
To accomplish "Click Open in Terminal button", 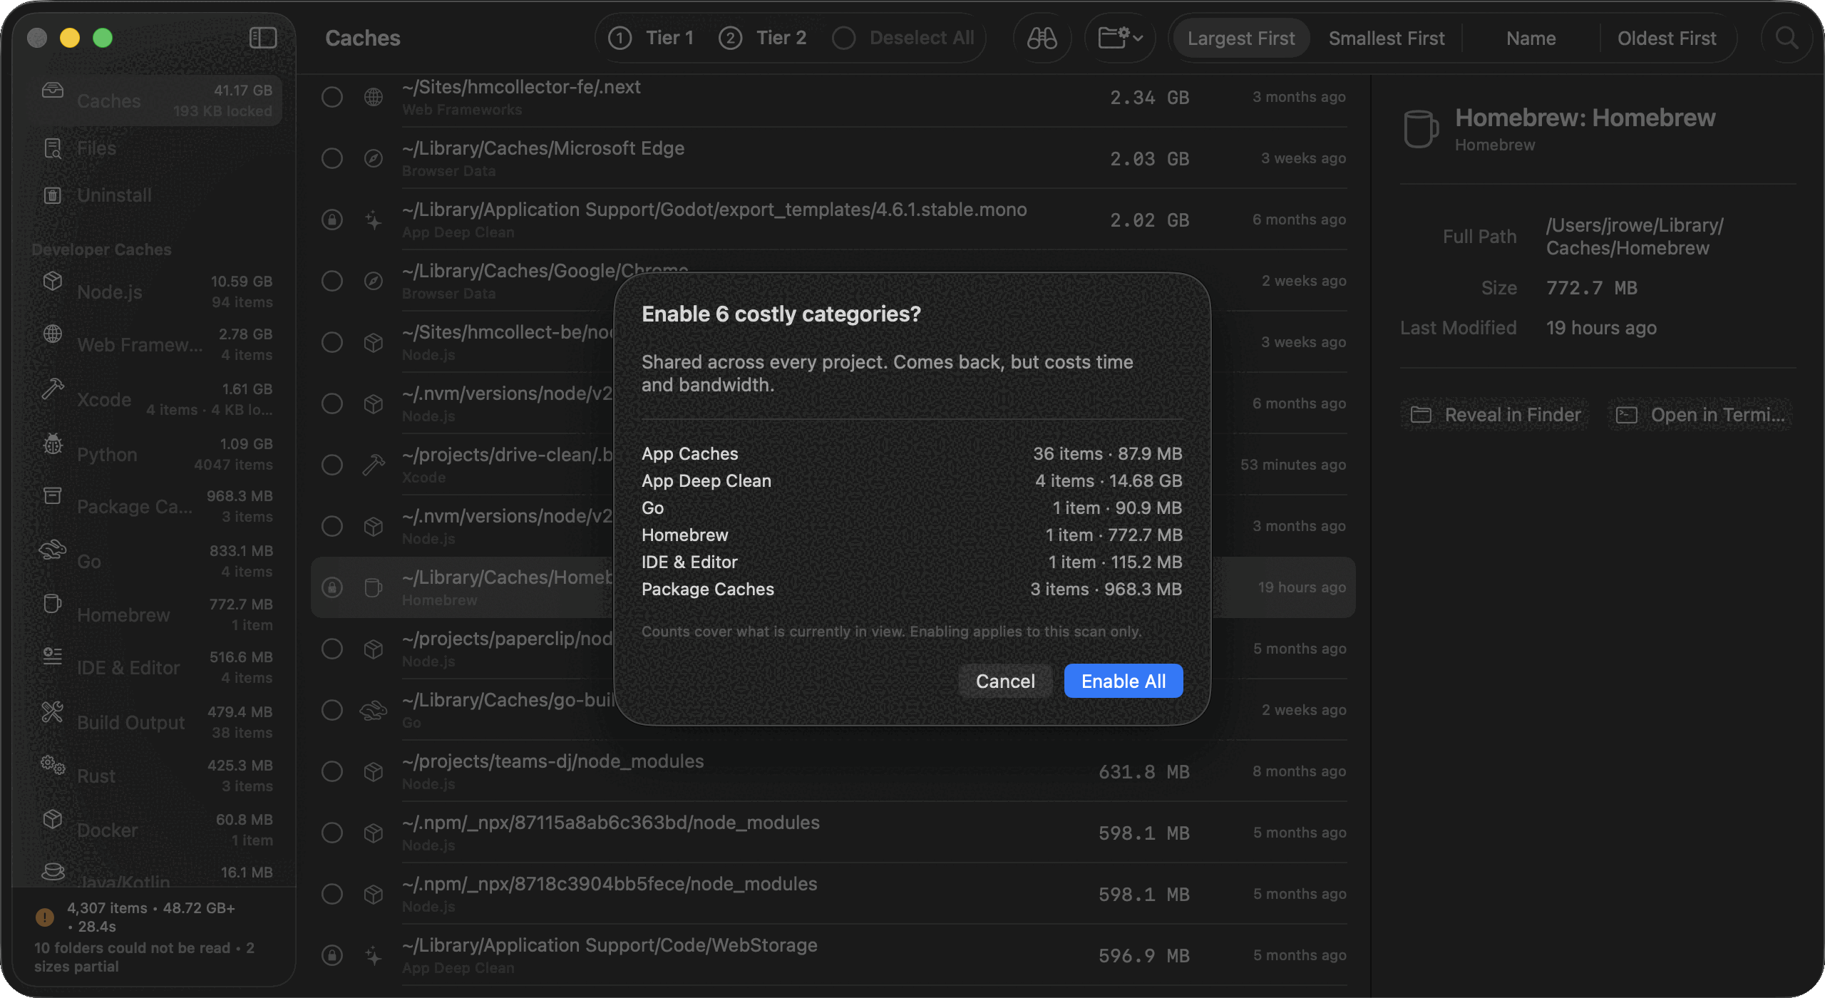I will point(1701,415).
